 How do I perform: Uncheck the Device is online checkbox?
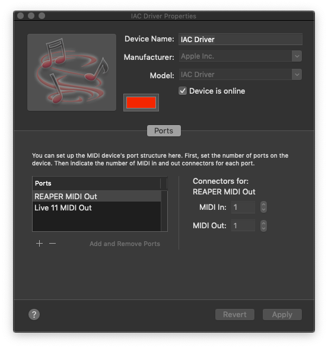click(183, 91)
